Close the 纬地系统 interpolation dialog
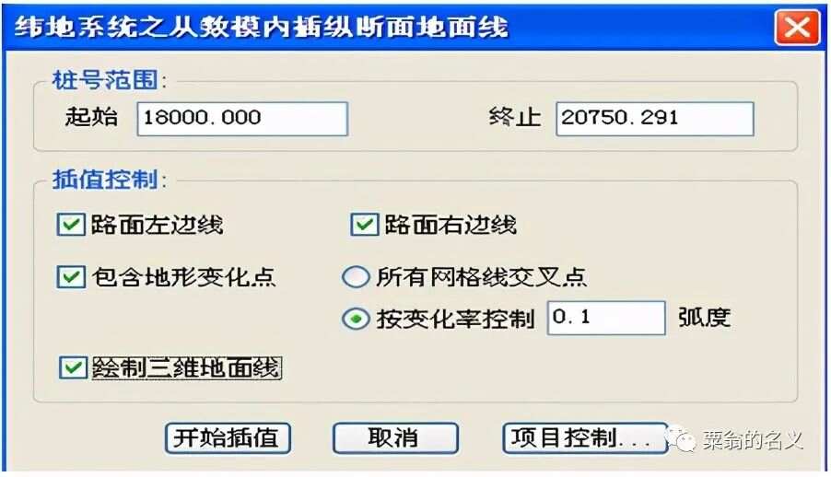This screenshot has width=831, height=477. tap(797, 27)
